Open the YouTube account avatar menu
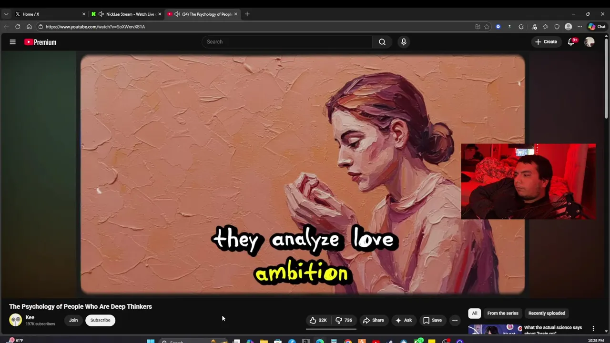This screenshot has height=343, width=610. (x=590, y=42)
